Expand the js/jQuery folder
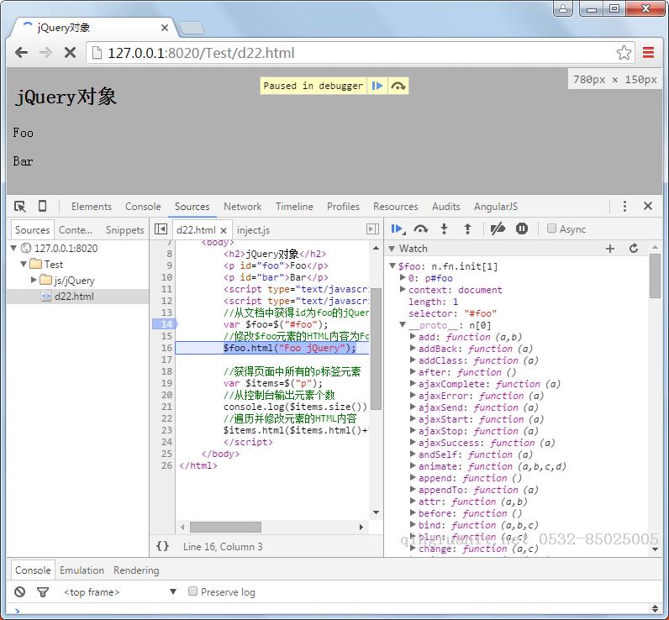This screenshot has width=669, height=620. coord(34,281)
